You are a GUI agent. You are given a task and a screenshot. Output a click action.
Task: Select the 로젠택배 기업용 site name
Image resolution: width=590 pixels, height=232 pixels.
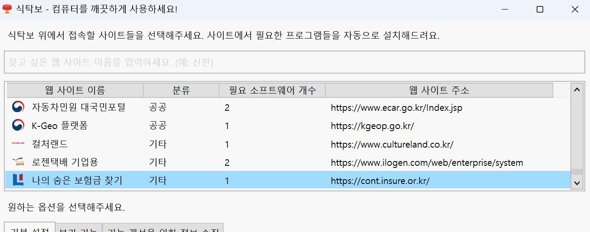(x=65, y=162)
